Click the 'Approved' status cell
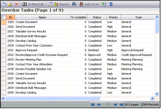Viewport: 161px width, 112px height. pyautogui.click(x=97, y=55)
